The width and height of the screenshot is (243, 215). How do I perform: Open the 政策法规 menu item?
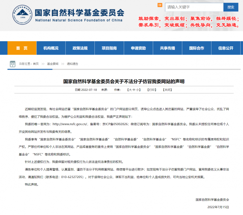pos(80,48)
